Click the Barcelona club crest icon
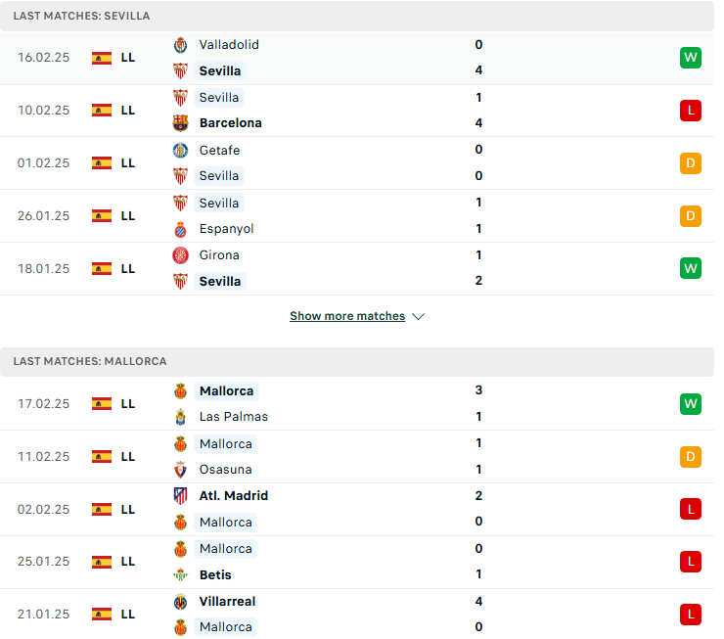724x639 pixels. click(x=181, y=123)
